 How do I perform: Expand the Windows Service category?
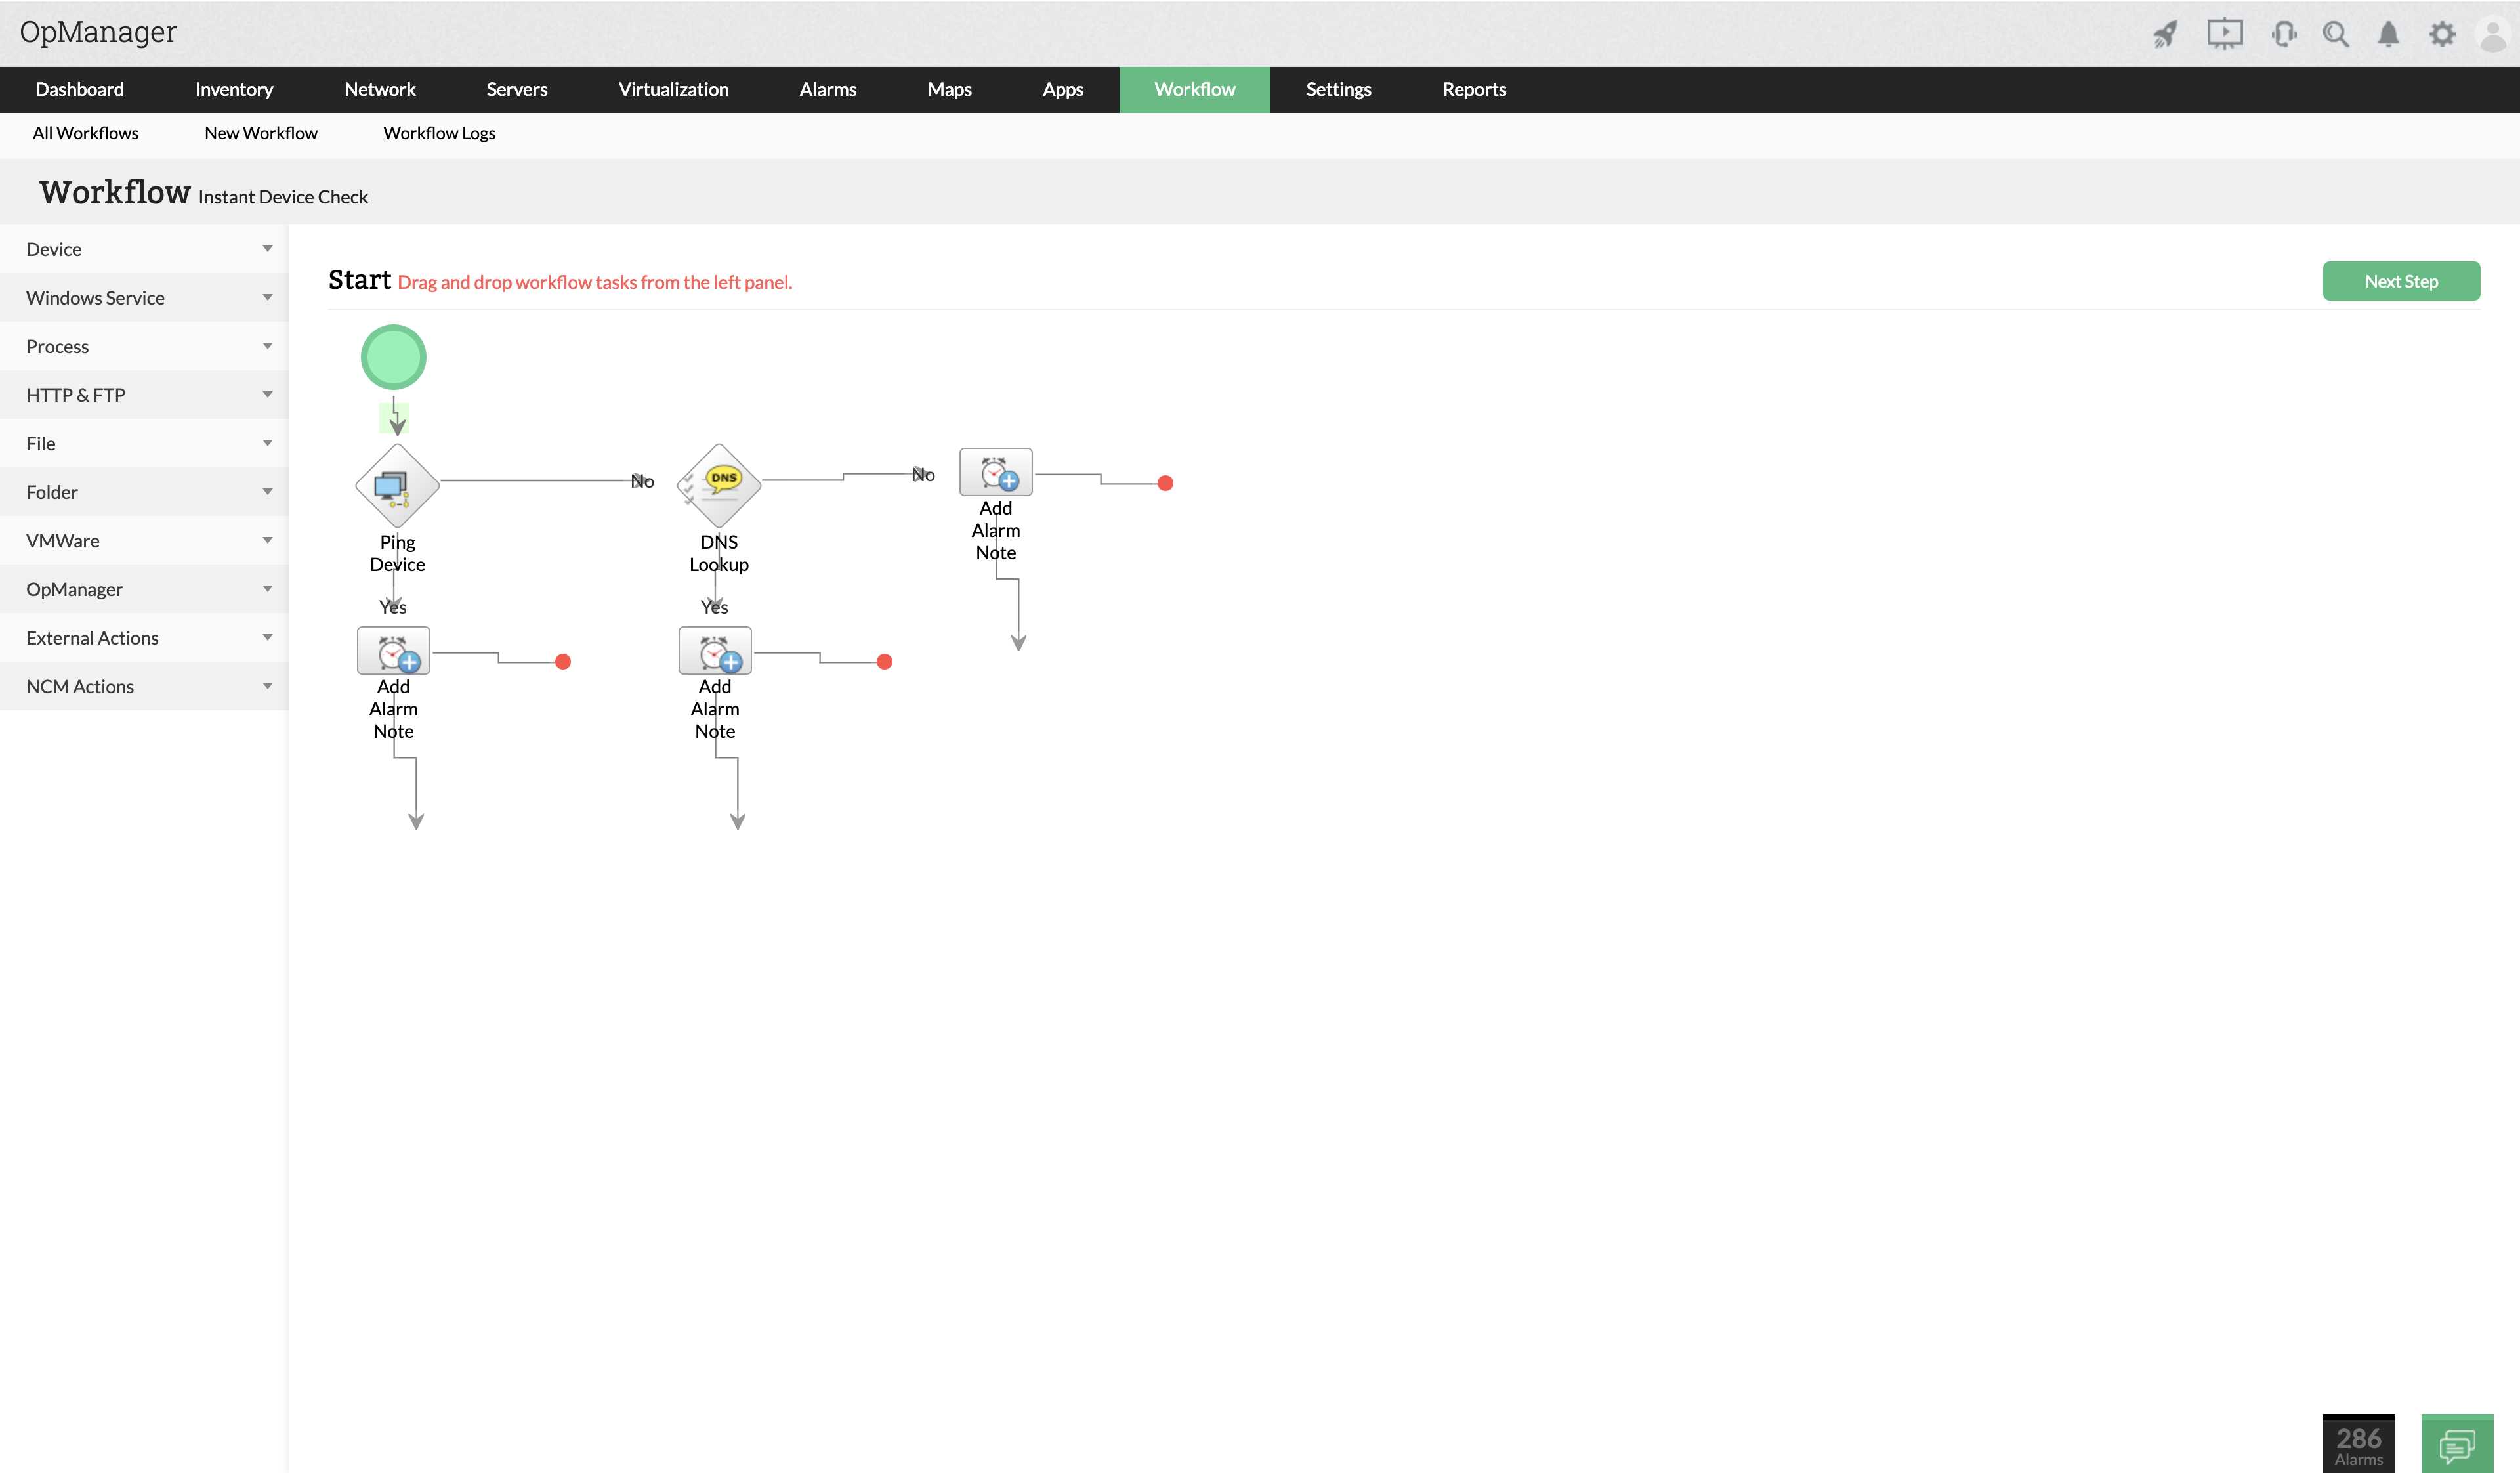[x=144, y=297]
